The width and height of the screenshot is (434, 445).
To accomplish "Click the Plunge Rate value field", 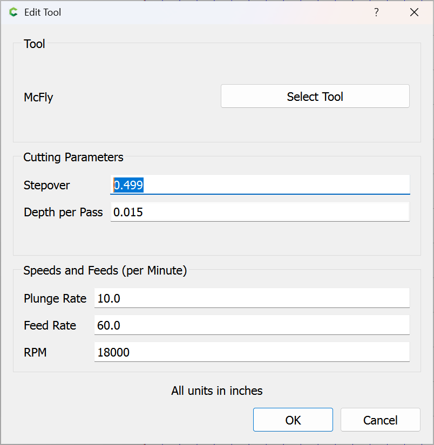I will coord(251,298).
